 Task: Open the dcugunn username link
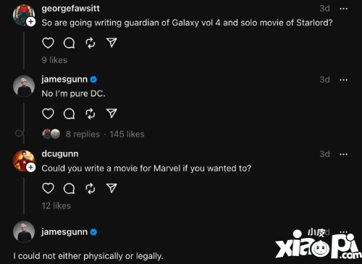[60, 154]
